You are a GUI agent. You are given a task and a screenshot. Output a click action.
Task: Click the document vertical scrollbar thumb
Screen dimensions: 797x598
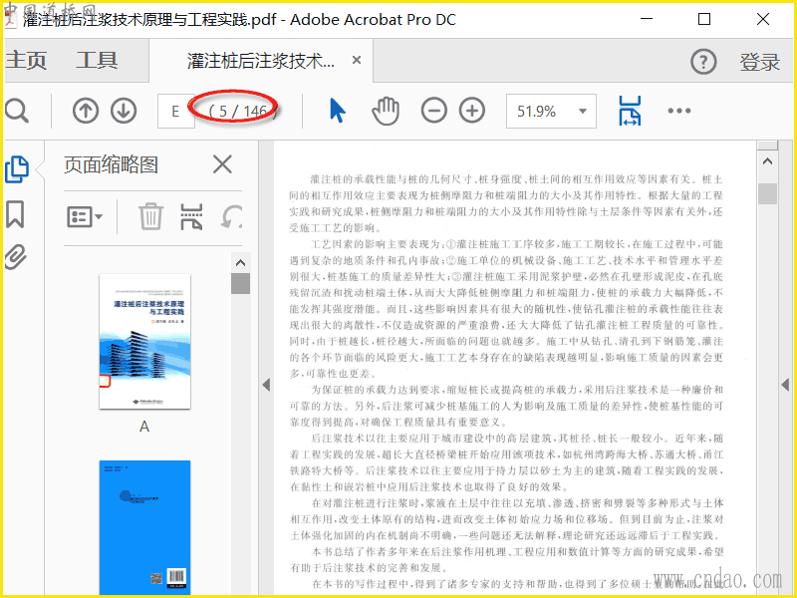click(767, 193)
